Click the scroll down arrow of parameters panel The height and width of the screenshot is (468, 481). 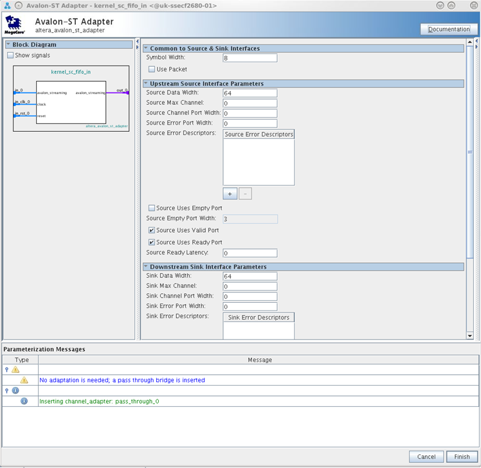click(469, 336)
